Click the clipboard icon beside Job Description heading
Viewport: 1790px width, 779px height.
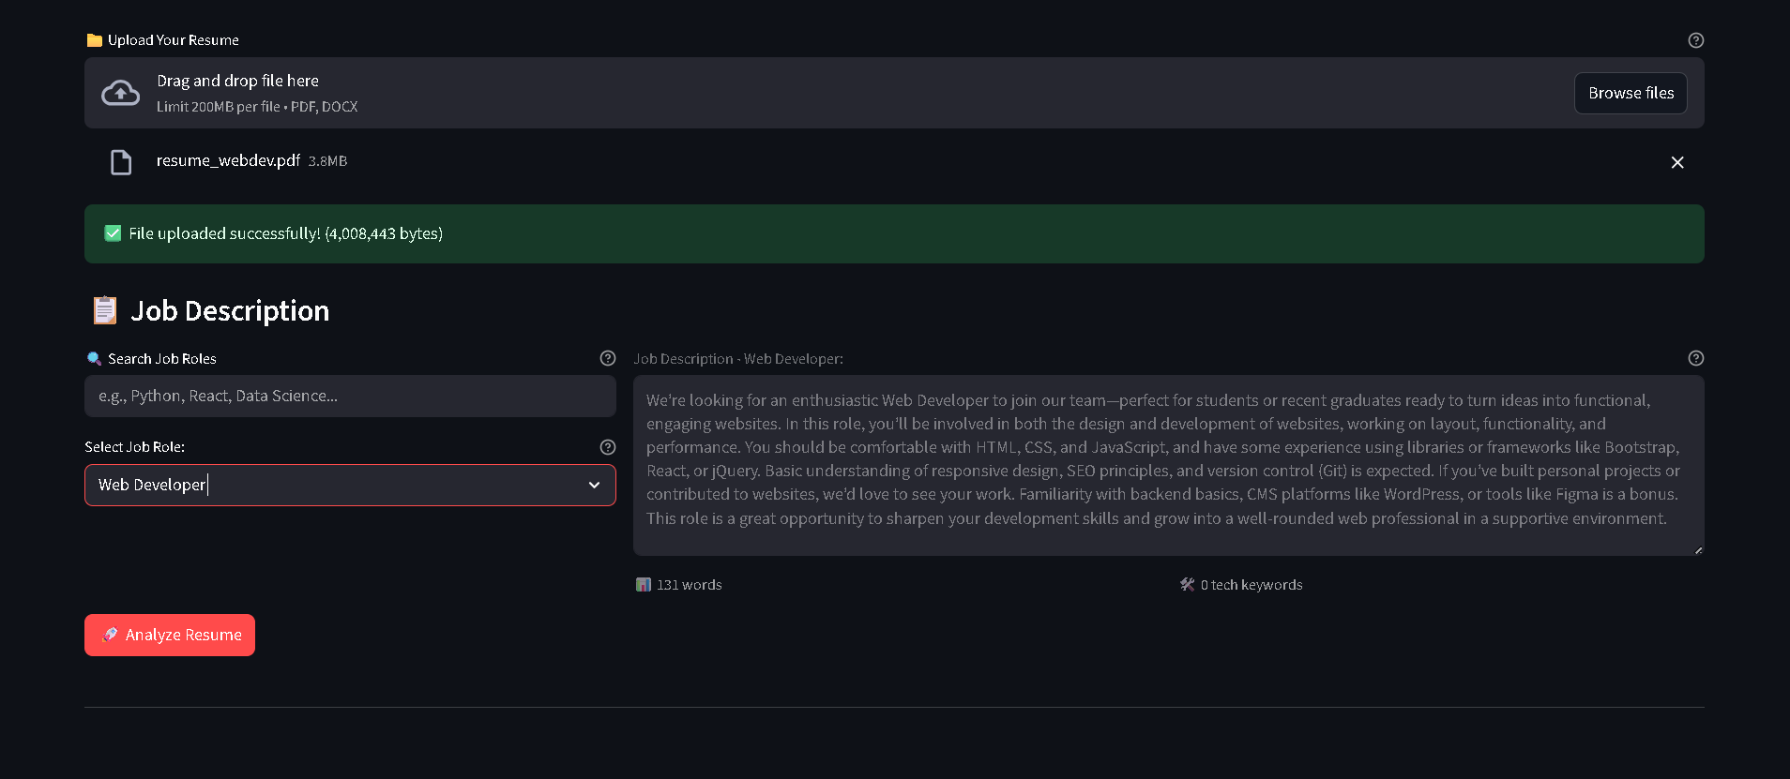pos(105,310)
